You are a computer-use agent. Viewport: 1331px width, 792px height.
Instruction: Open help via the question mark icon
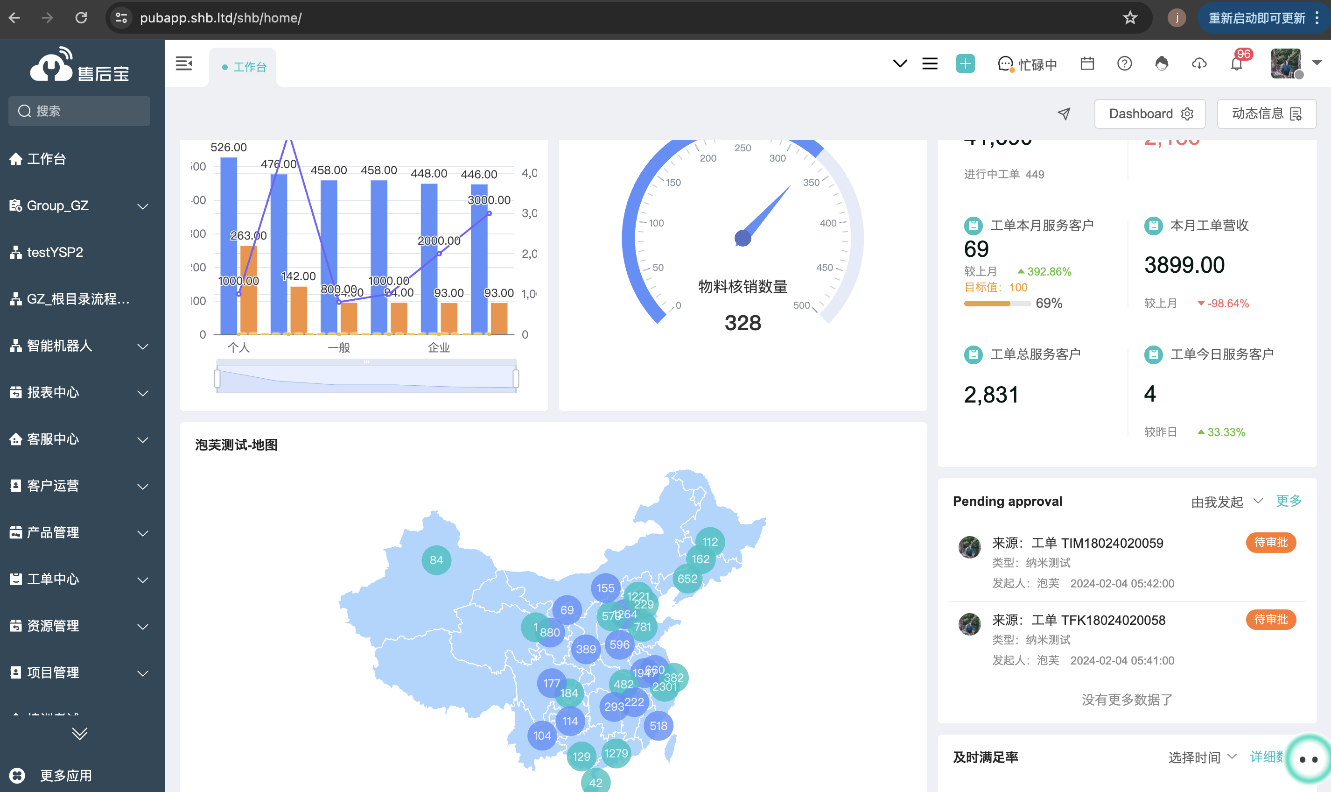click(x=1124, y=64)
